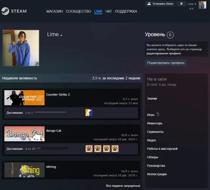
Task: Open the Игры 5 sidebar link
Action: pos(153,114)
